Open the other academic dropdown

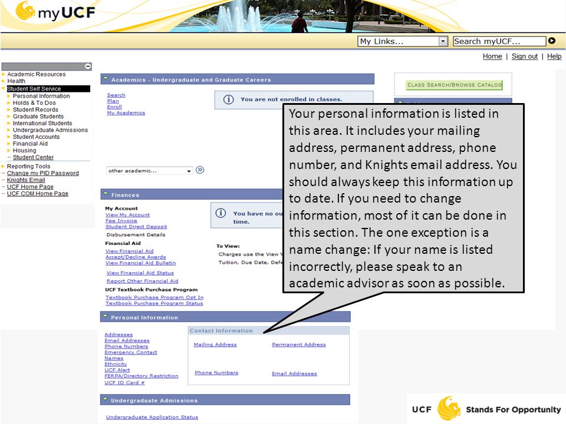point(149,171)
